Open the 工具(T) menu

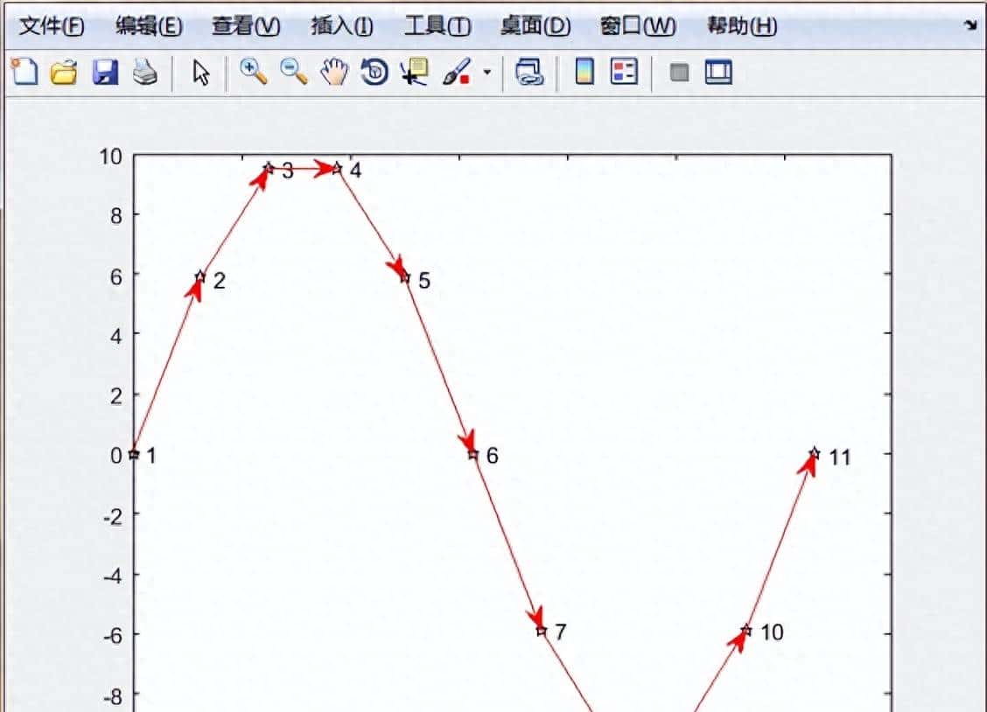437,26
